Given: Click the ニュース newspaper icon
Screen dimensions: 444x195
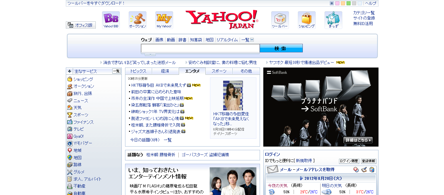Looking at the screenshot, I should (70, 100).
